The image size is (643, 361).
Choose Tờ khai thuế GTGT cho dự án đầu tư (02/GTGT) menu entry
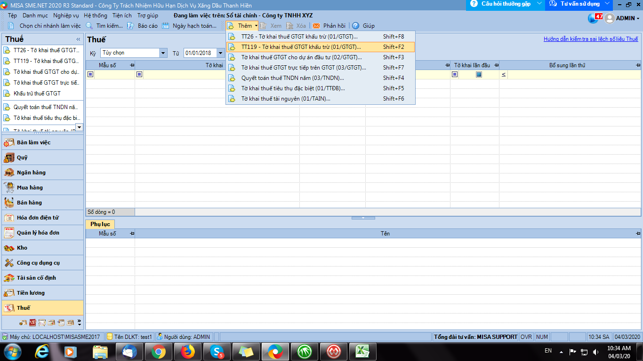tap(321, 57)
